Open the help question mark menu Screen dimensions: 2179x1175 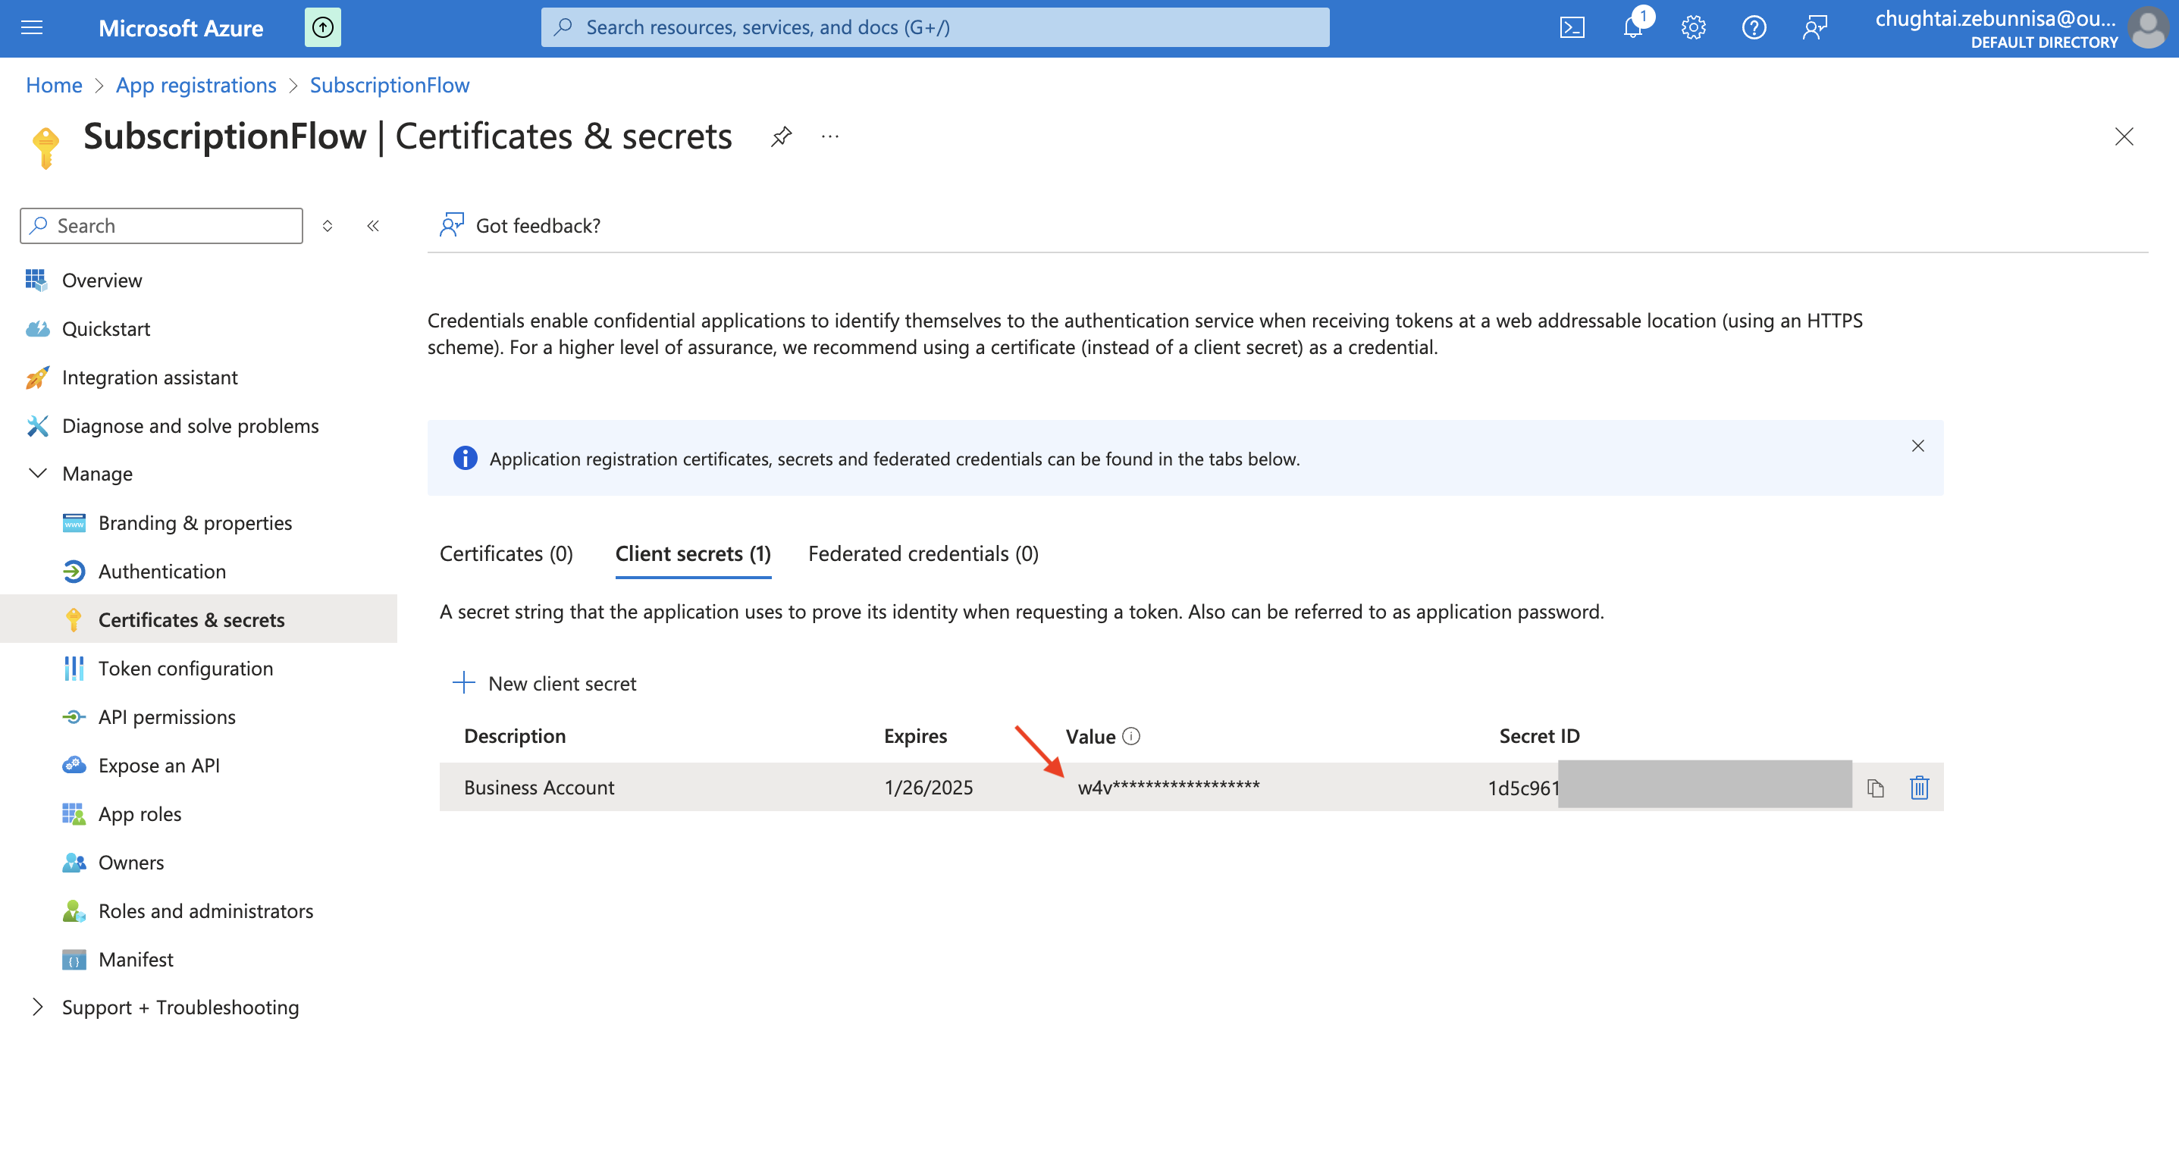(x=1754, y=28)
